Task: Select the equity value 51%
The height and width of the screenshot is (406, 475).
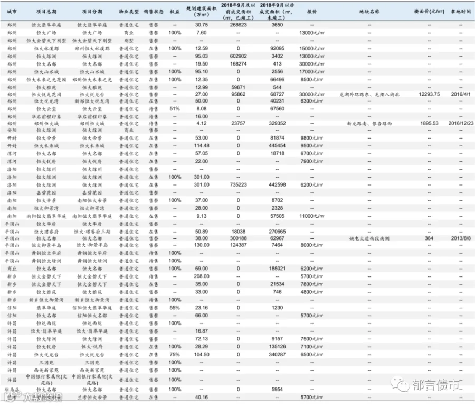Action: click(175, 108)
